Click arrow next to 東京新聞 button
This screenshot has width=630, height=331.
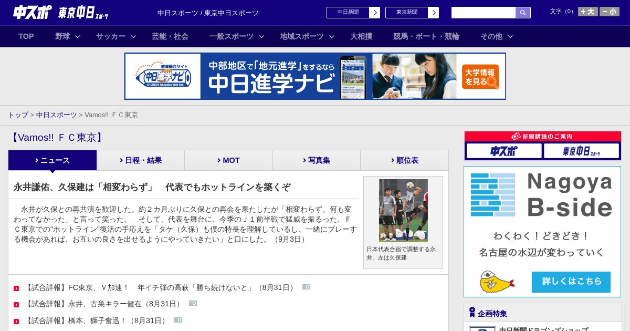[434, 13]
